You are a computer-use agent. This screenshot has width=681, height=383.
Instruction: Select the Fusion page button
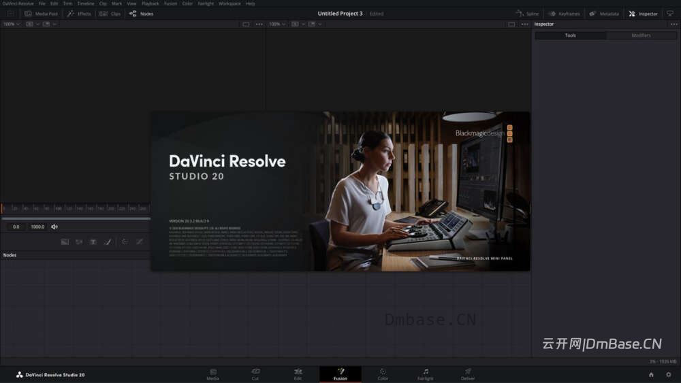pyautogui.click(x=340, y=374)
